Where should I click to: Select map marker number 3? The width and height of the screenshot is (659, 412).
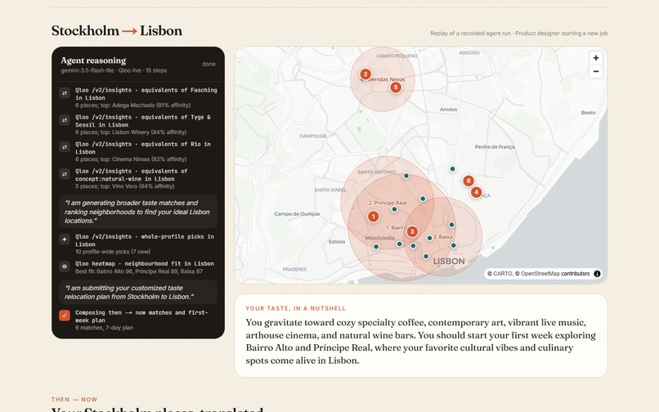coord(412,231)
